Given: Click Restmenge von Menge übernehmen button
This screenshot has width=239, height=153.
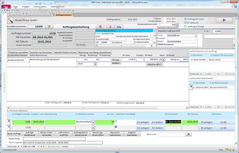Looking at the screenshot, I should coord(95,52).
